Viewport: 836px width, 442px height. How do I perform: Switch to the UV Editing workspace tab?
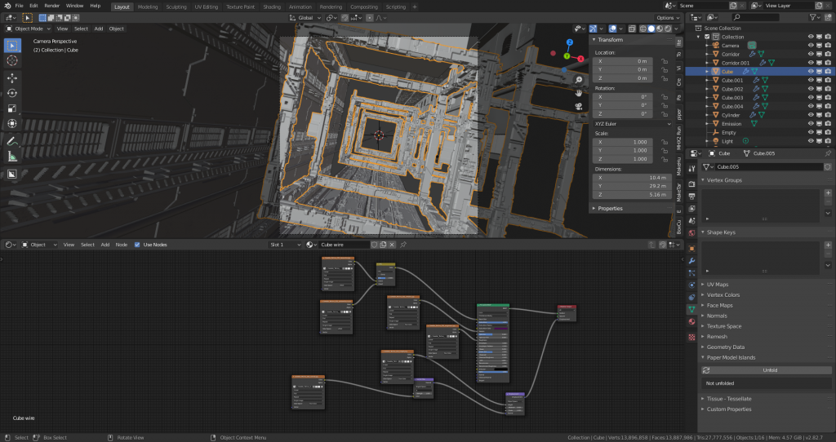tap(207, 7)
